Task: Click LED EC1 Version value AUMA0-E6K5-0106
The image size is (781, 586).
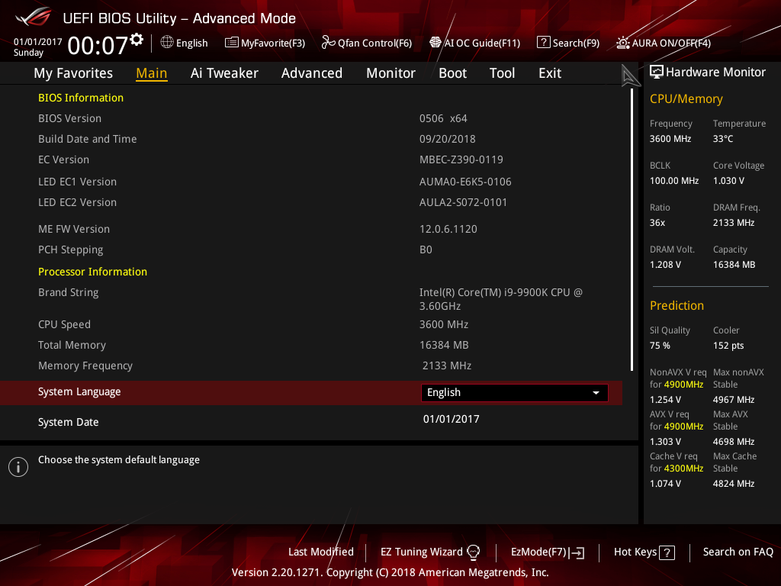Action: (x=465, y=182)
